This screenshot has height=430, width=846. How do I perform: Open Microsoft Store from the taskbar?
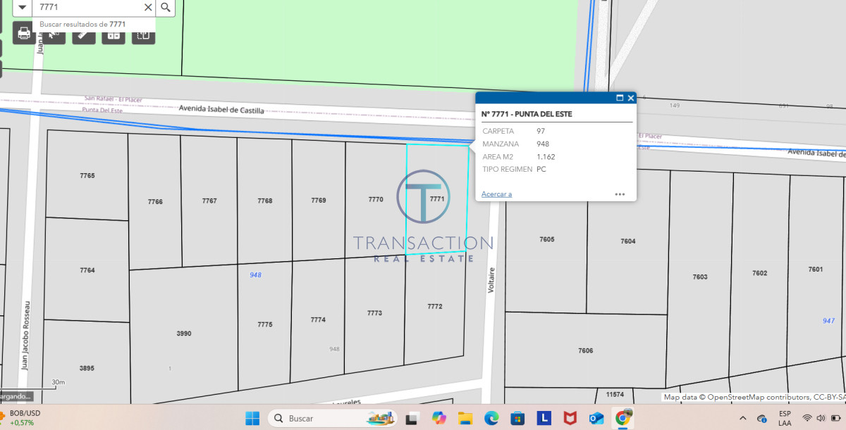click(x=517, y=418)
